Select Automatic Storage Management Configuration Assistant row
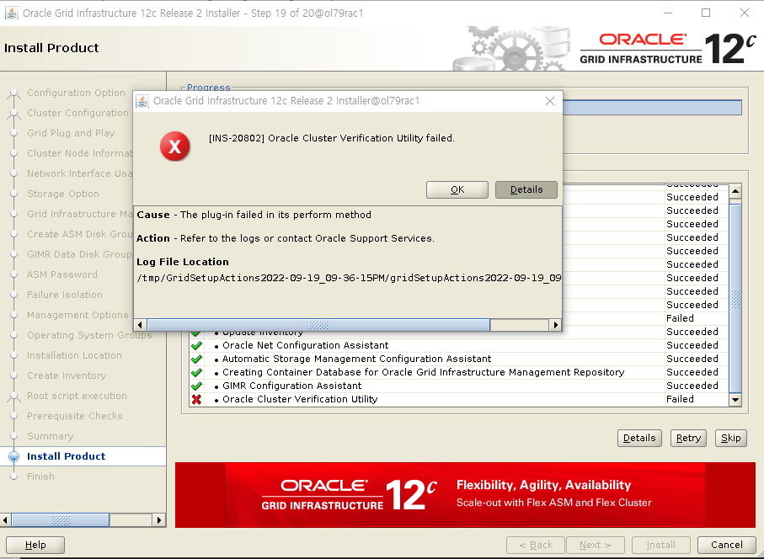This screenshot has width=764, height=559. (458, 359)
